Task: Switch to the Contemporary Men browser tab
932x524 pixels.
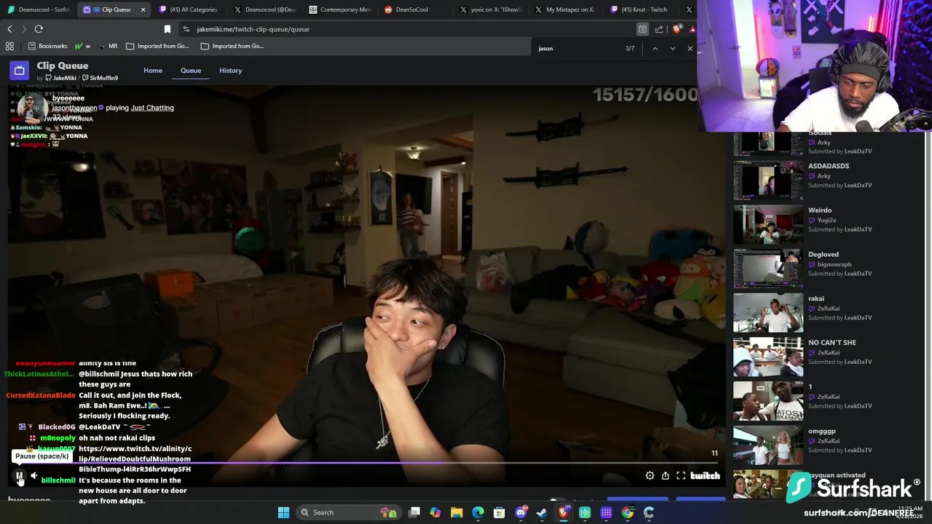Action: coord(339,9)
